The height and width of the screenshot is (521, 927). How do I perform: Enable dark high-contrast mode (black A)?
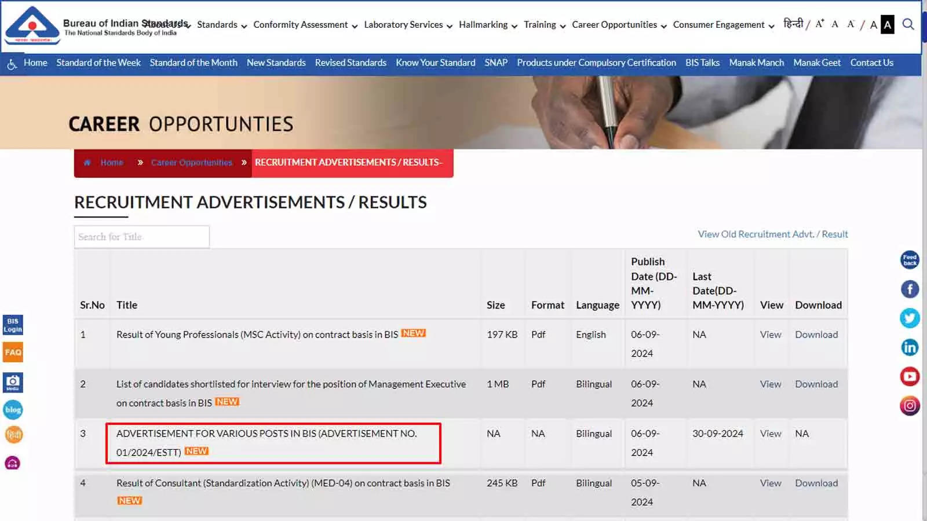click(887, 25)
